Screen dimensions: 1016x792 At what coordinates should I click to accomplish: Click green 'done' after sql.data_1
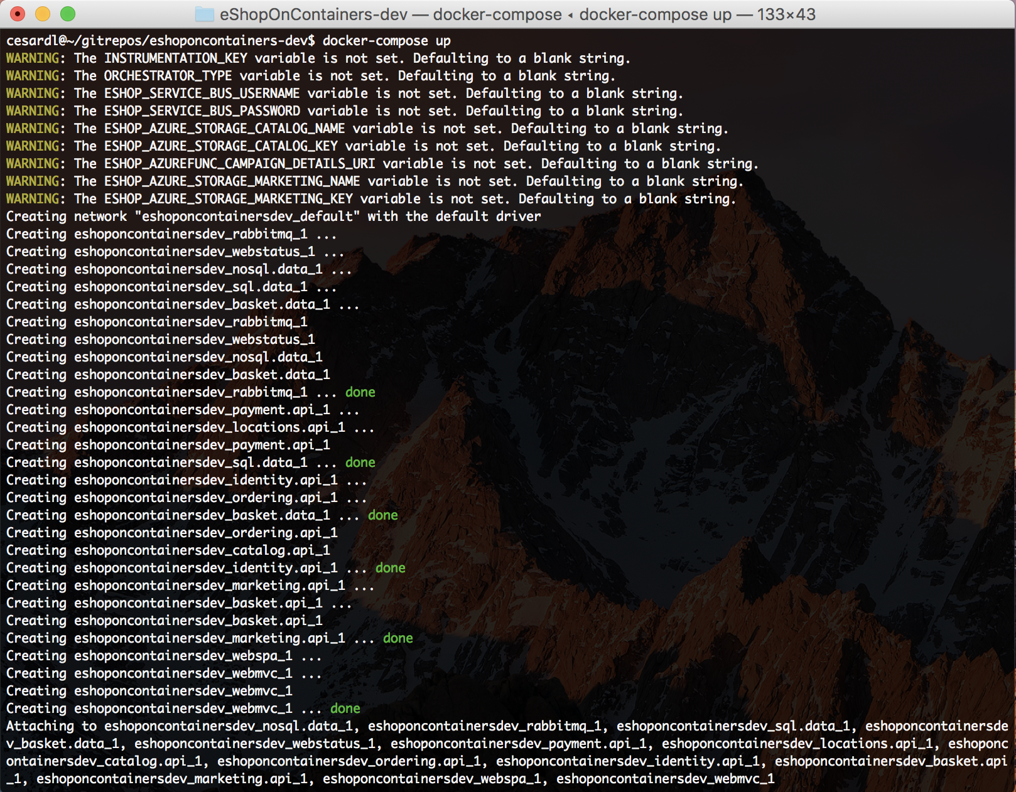pyautogui.click(x=360, y=463)
